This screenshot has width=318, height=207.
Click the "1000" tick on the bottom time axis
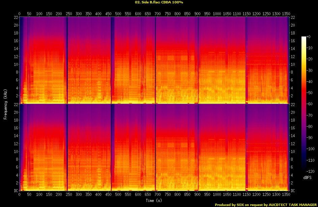tap(217, 195)
